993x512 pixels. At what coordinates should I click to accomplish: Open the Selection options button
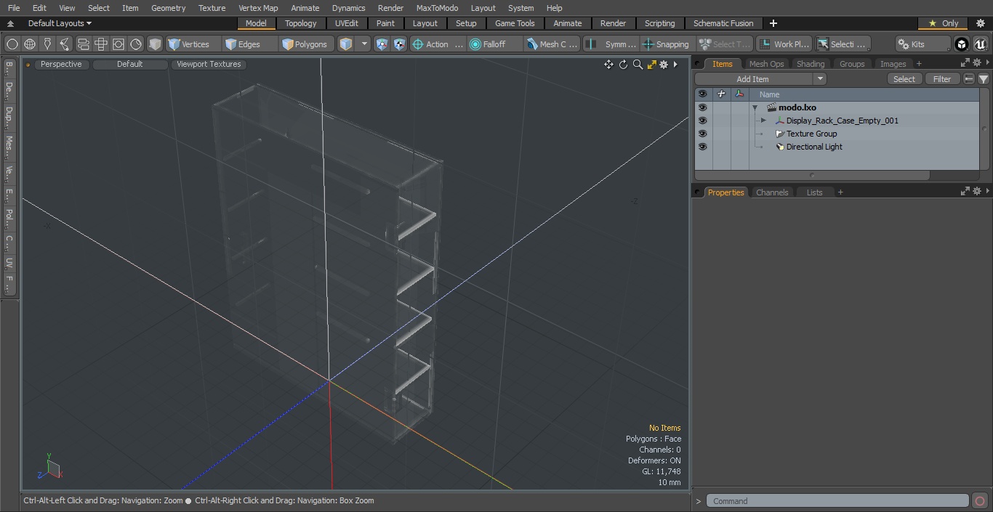tap(843, 44)
